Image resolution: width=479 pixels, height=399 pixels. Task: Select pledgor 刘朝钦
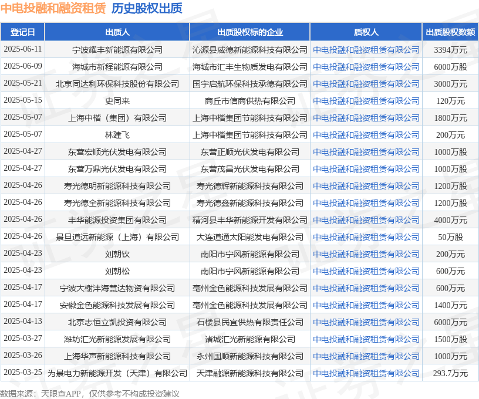(x=117, y=254)
